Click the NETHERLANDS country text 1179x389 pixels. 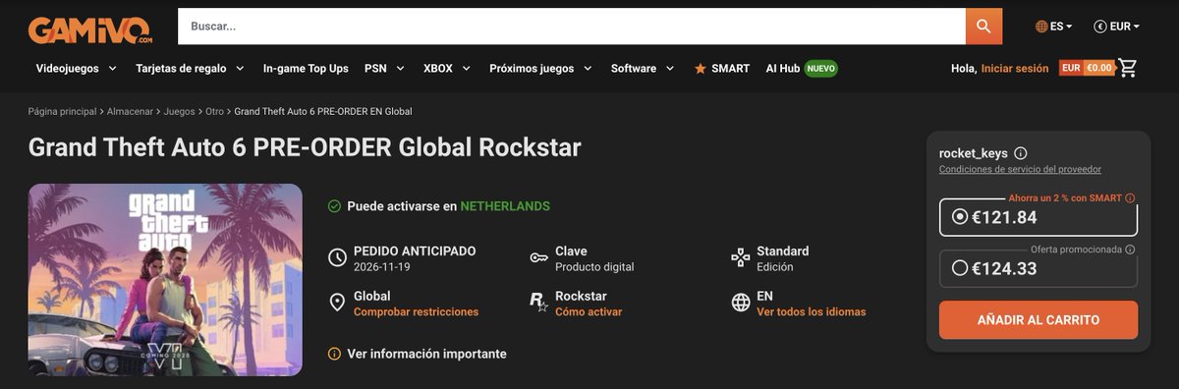[x=505, y=206]
